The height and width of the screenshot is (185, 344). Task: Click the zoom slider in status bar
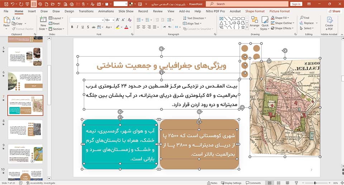click(x=315, y=183)
